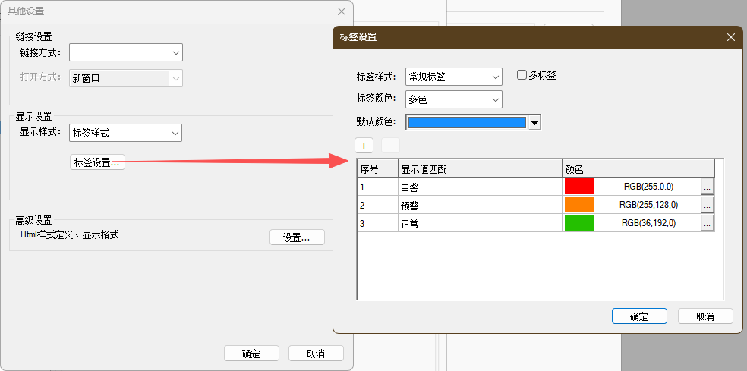This screenshot has height=371, width=747.
Task: Click the plus button to add label row
Action: (x=364, y=145)
